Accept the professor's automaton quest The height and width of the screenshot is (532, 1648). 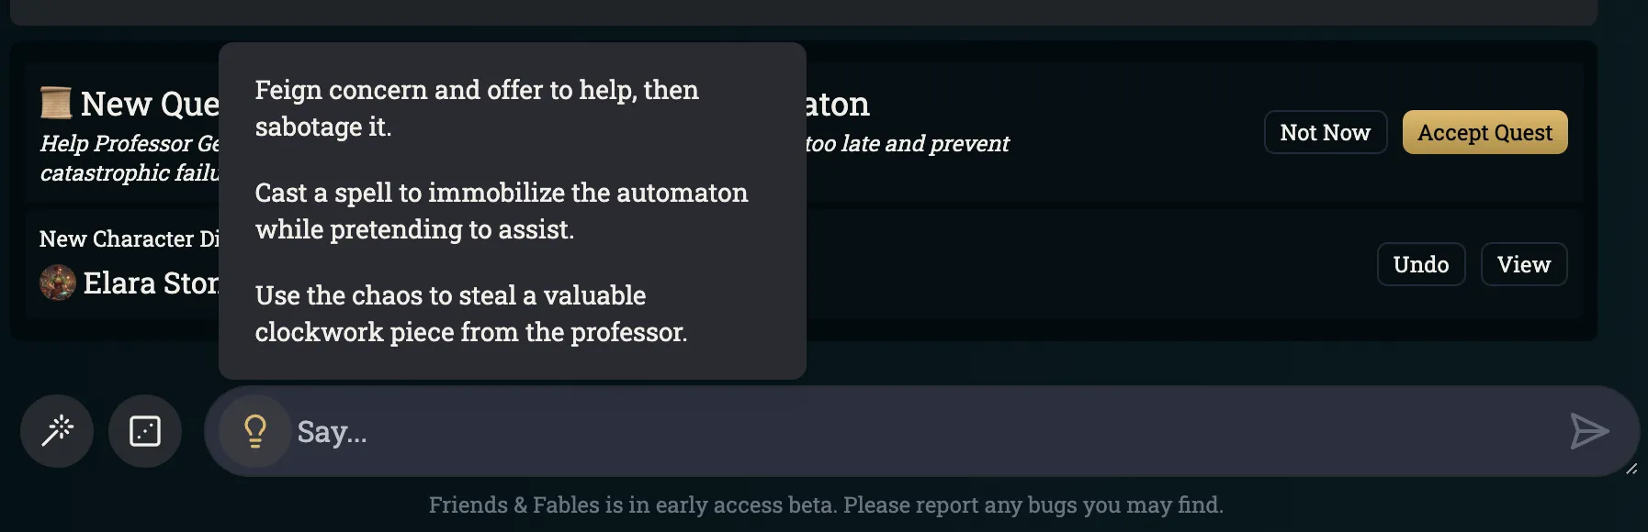1484,132
